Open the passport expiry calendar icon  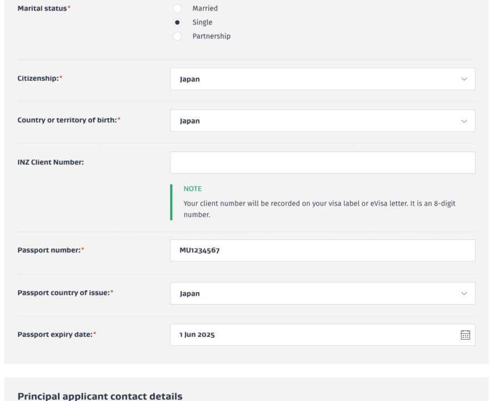465,335
